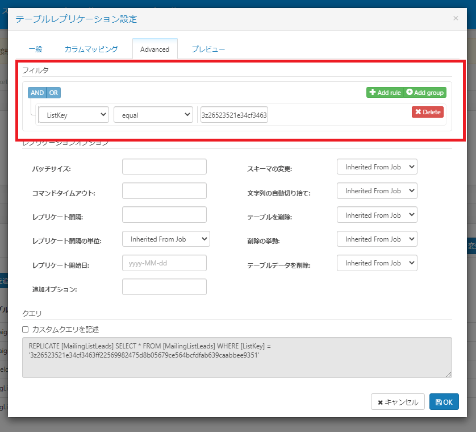Image resolution: width=476 pixels, height=432 pixels.
Task: Switch to the プレビュー tab
Action: pyautogui.click(x=208, y=49)
